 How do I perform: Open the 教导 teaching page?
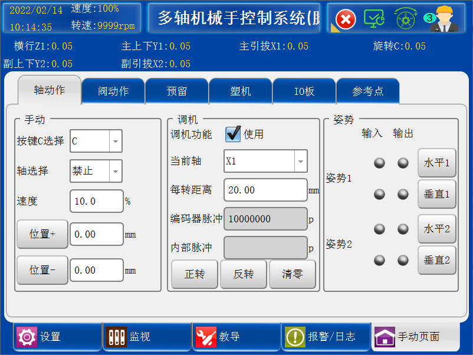(x=236, y=337)
